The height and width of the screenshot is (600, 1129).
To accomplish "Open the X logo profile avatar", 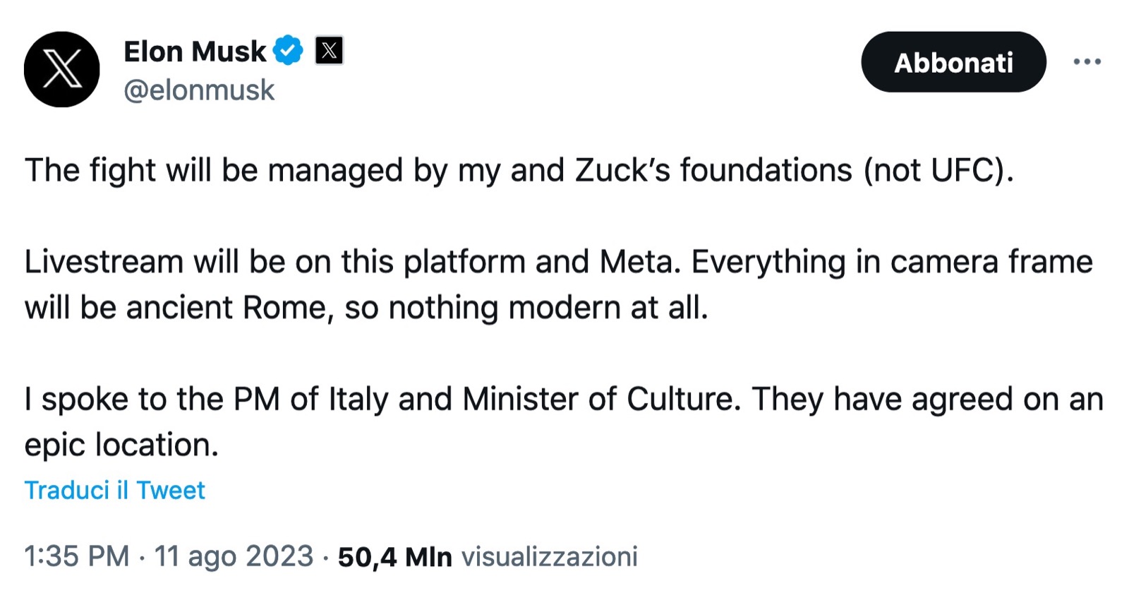I will pos(62,69).
